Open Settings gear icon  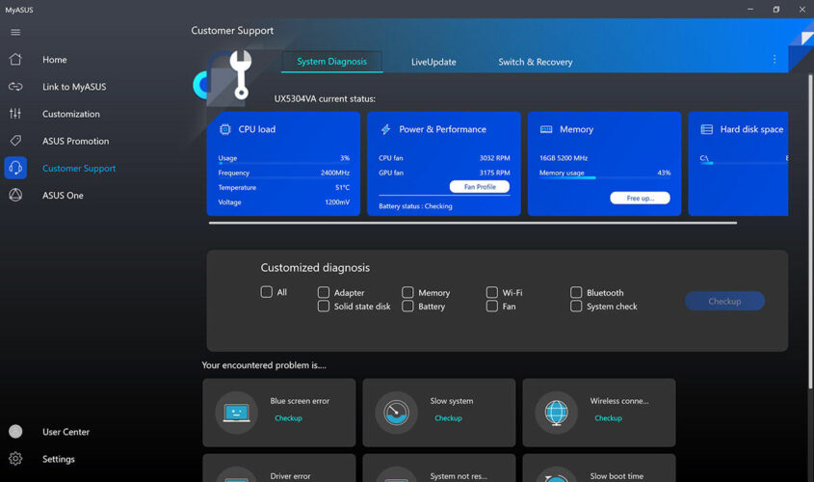pos(15,459)
